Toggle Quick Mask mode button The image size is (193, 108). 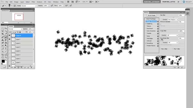point(4,67)
